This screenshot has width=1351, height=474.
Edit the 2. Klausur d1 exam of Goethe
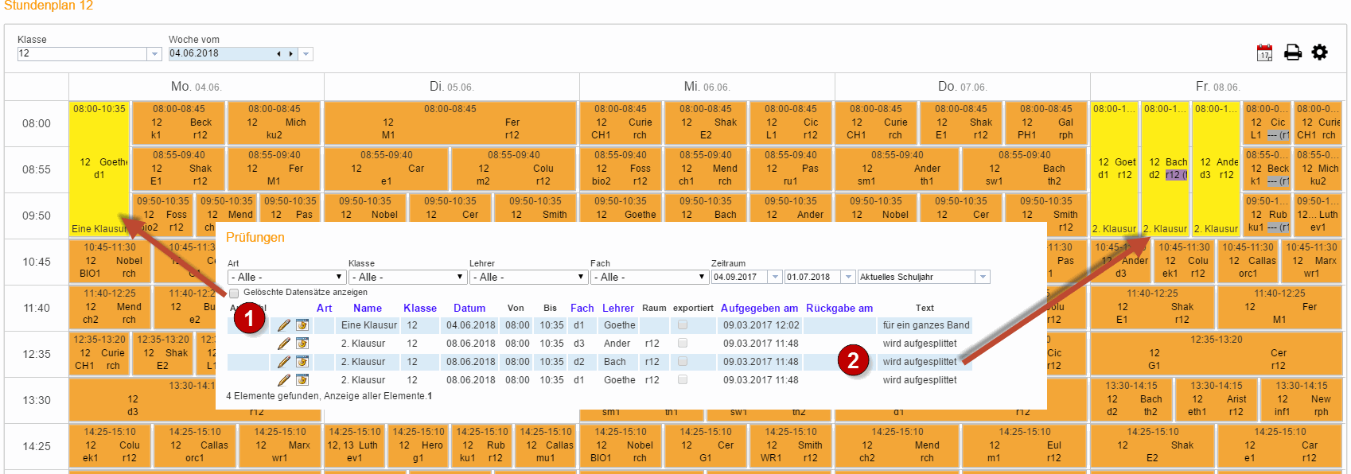point(284,380)
